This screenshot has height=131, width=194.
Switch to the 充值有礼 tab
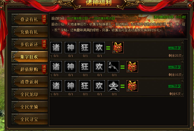(x=29, y=32)
